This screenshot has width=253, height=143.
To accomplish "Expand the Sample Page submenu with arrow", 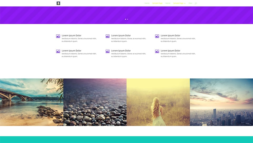I will [x=179, y=3].
